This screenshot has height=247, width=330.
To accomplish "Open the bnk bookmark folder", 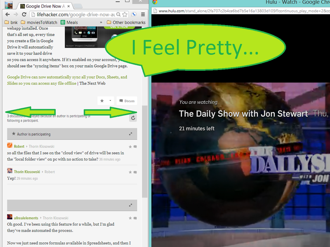I will (11, 23).
